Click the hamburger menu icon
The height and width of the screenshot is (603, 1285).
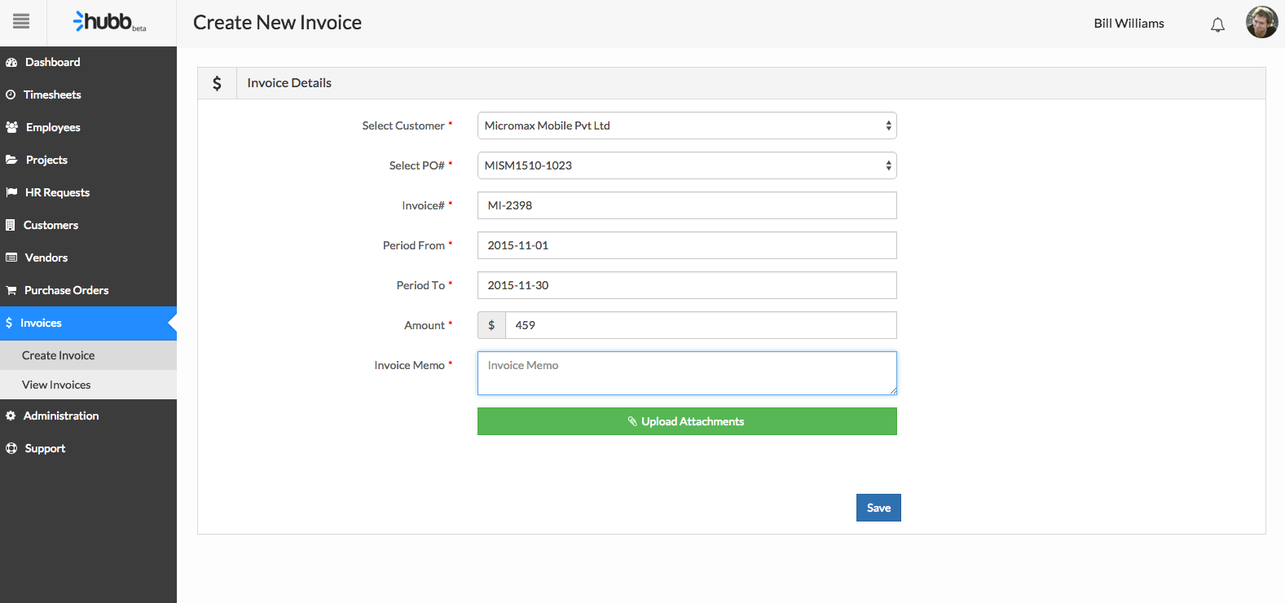tap(21, 22)
